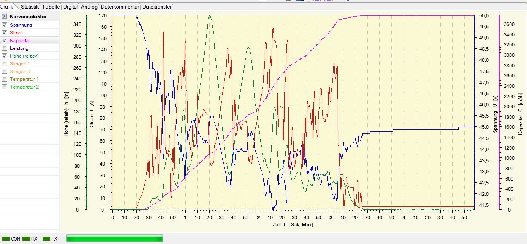
Task: Open the Tabelle tab
Action: coord(51,7)
